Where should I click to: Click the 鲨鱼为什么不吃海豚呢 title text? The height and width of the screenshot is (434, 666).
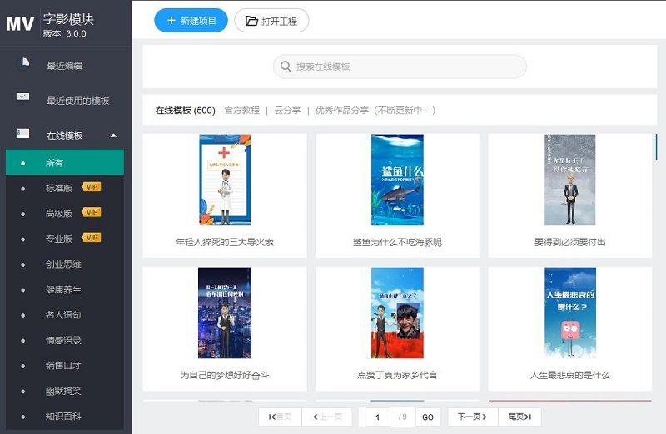point(397,242)
